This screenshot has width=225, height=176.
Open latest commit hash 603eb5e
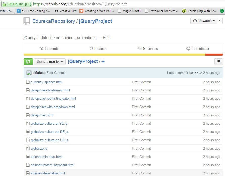pos(195,73)
